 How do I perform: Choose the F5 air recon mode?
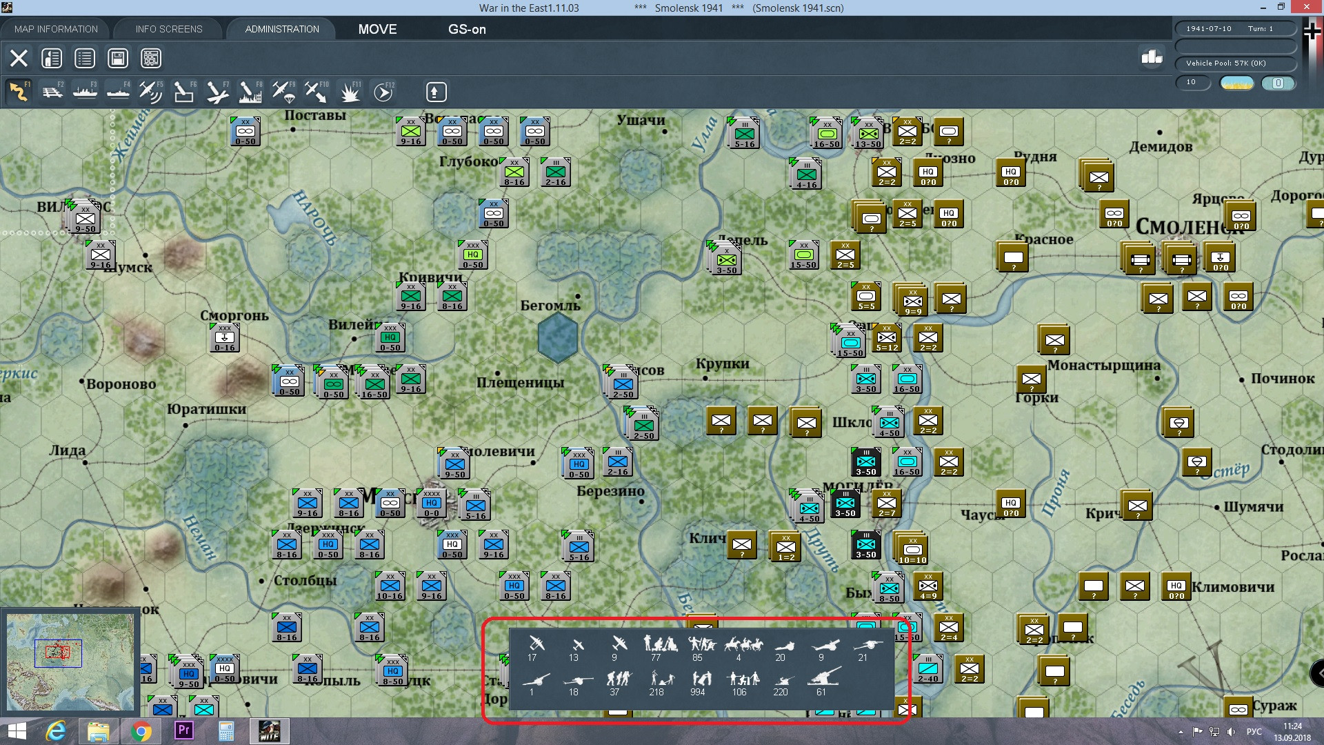(150, 92)
